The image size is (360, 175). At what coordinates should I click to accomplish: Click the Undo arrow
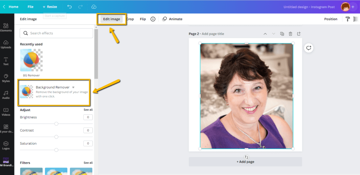69,7
